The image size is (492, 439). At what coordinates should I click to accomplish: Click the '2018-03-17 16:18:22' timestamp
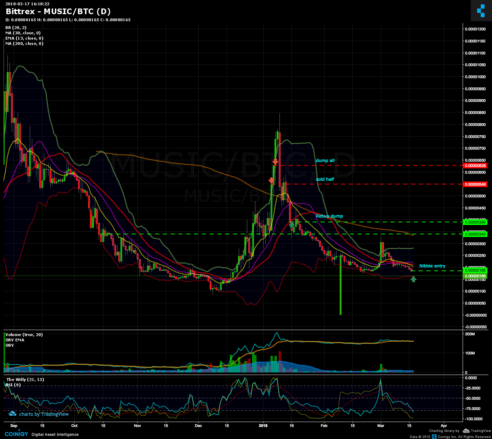click(x=27, y=4)
